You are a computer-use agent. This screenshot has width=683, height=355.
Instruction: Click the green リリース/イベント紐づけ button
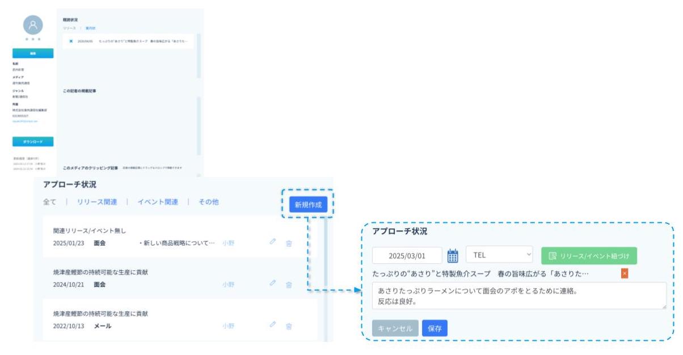click(x=589, y=256)
